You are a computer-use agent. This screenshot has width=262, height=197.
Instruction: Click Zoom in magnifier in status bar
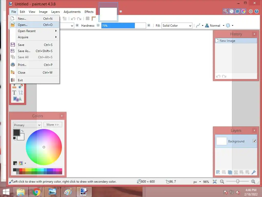pos(253,182)
